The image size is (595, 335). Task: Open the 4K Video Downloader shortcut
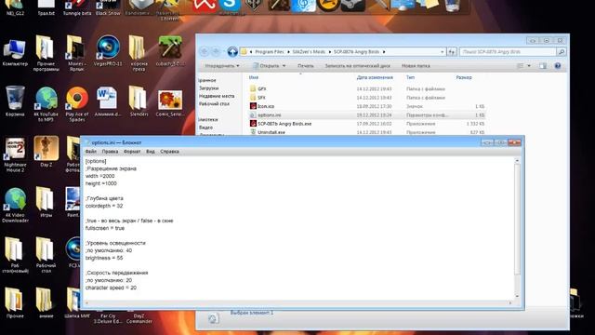[15, 199]
